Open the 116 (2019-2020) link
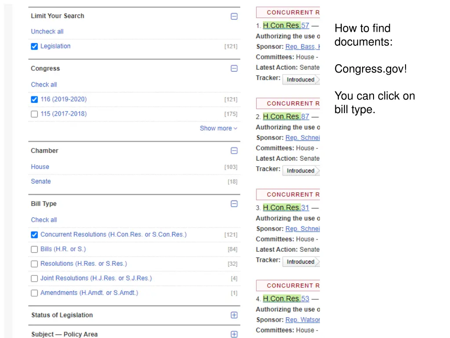Image resolution: width=450 pixels, height=338 pixels. 63,99
